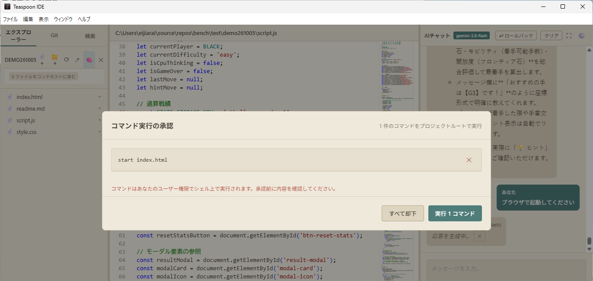Toggle the pink brain icon in explorer
Screen dimensions: 593x281
89,60
